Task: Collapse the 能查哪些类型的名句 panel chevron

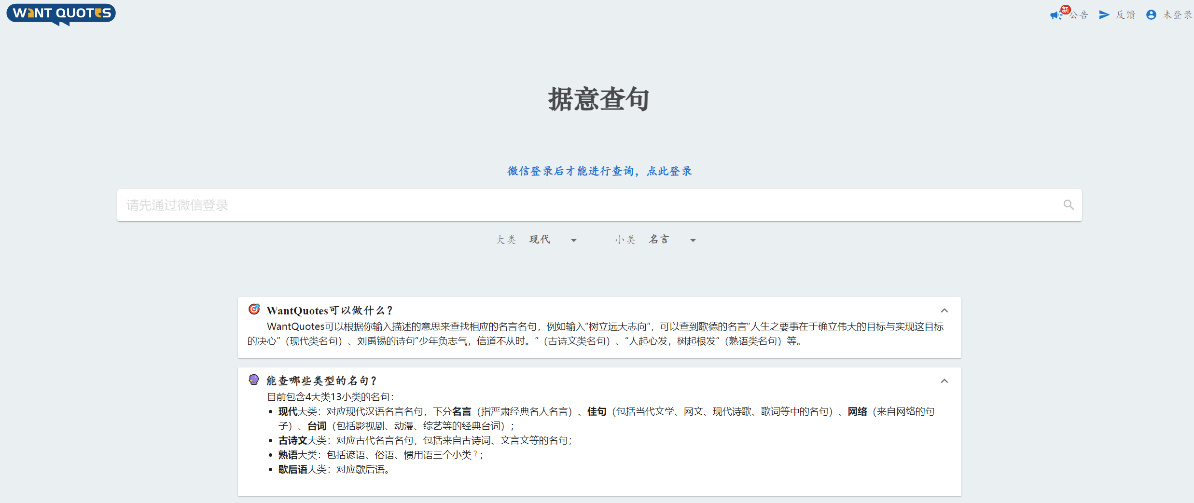Action: point(944,381)
